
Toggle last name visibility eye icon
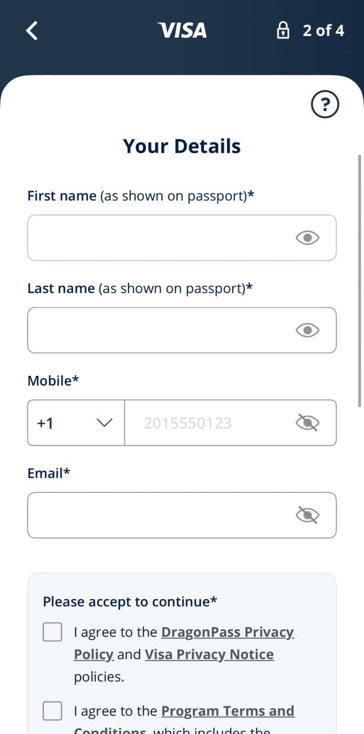pyautogui.click(x=308, y=330)
